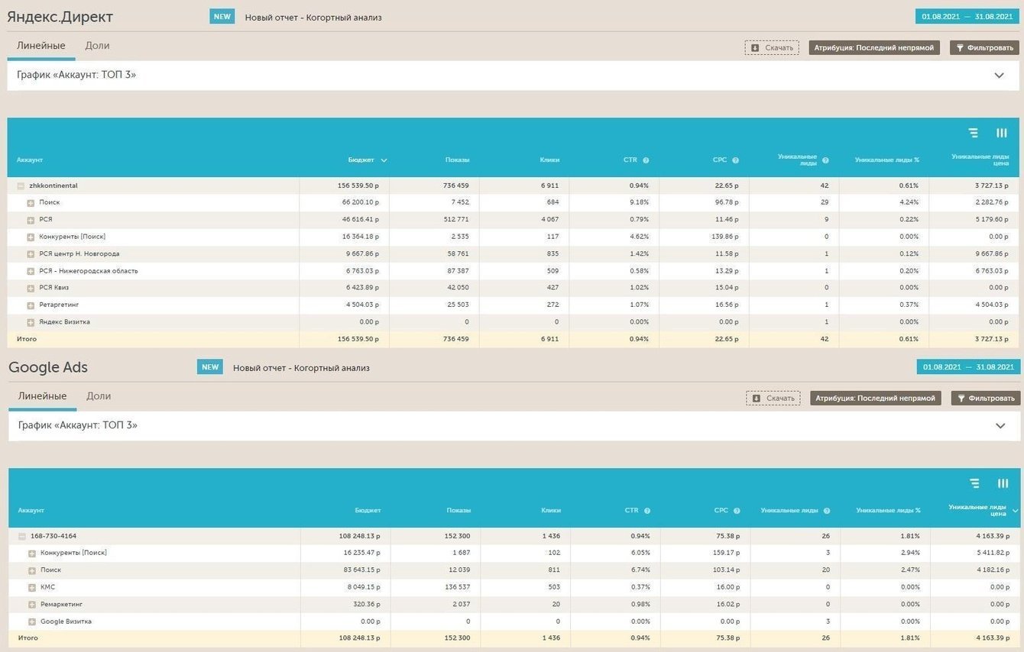Show help for Уникальные лиды in Яндекс.Директ table
Image resolution: width=1024 pixels, height=652 pixels.
825,160
